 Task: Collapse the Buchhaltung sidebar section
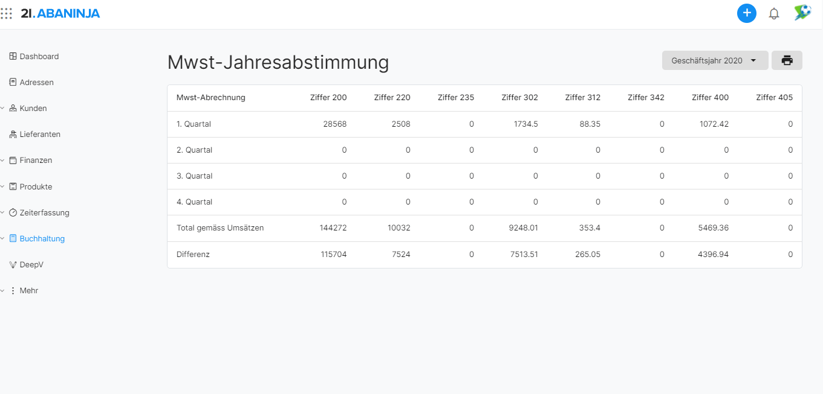(4, 238)
